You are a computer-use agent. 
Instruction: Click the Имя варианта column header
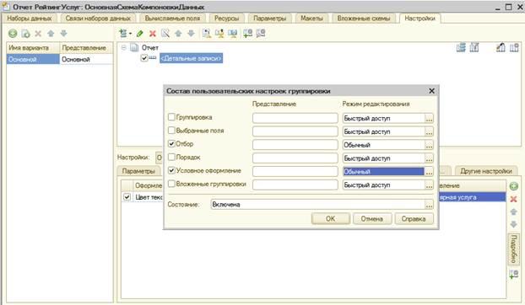click(33, 48)
